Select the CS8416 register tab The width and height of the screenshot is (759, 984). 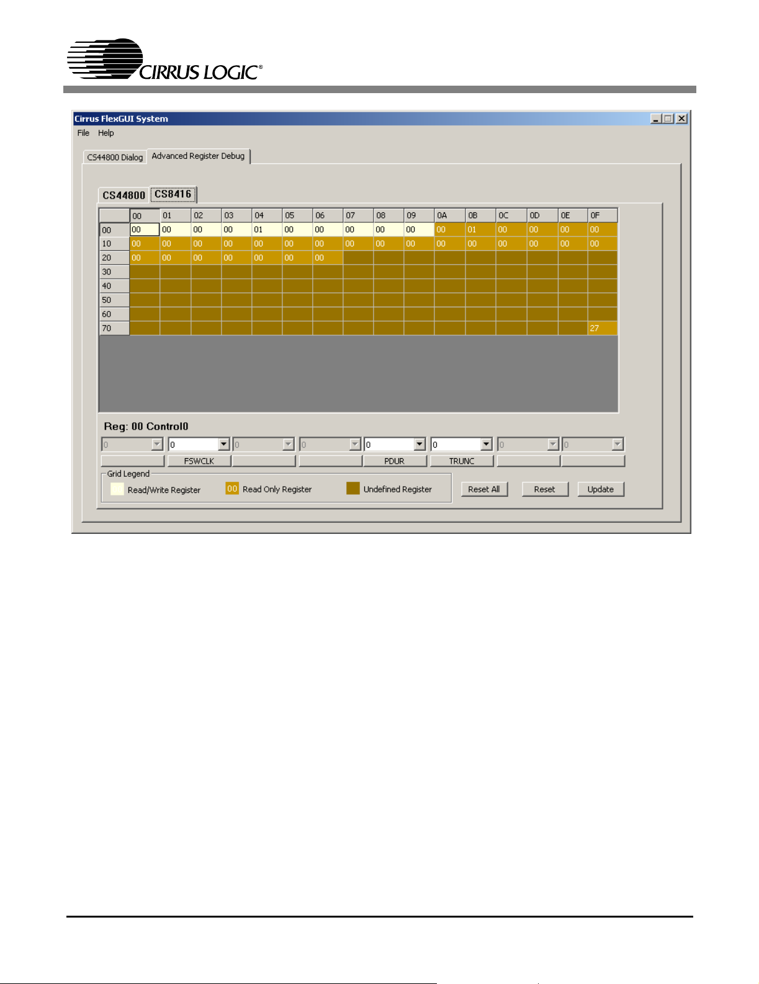pos(173,194)
